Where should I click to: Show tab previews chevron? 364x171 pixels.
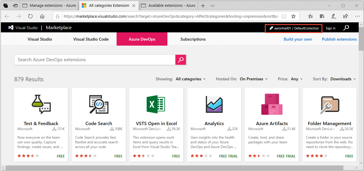(x=212, y=6)
